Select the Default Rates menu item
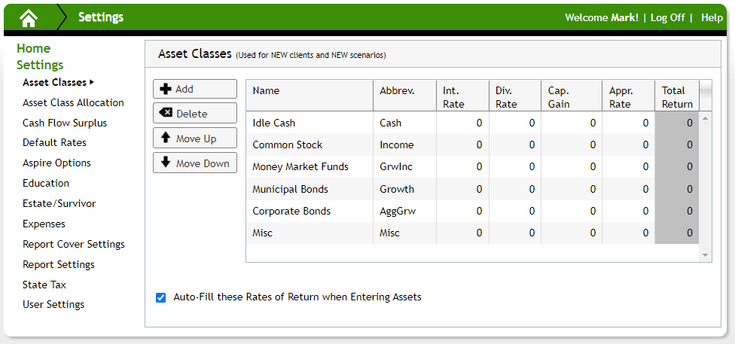The height and width of the screenshot is (344, 735). tap(54, 142)
